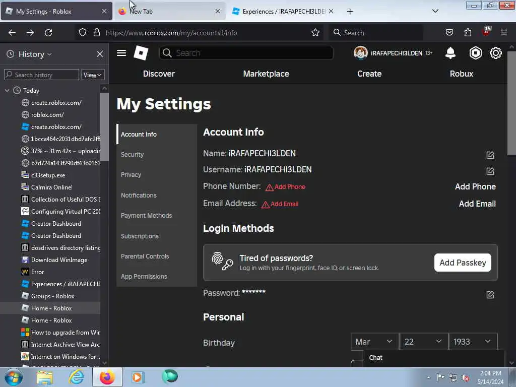
Task: Open the Marketplace page
Action: coord(266,74)
